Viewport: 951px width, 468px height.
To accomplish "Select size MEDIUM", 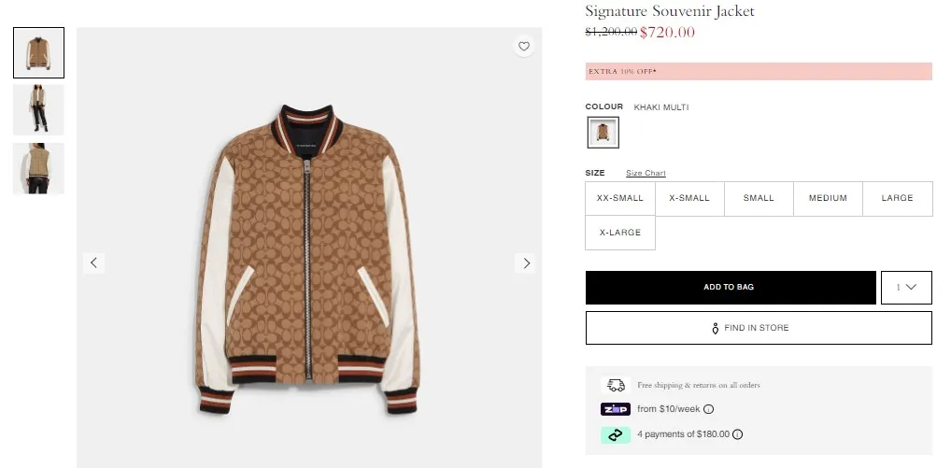I will coord(828,198).
